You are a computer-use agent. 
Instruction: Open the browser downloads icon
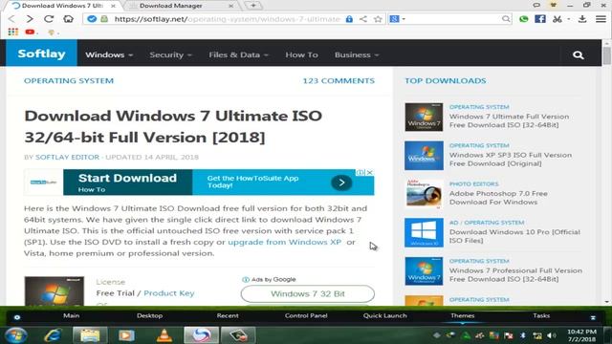[x=582, y=19]
